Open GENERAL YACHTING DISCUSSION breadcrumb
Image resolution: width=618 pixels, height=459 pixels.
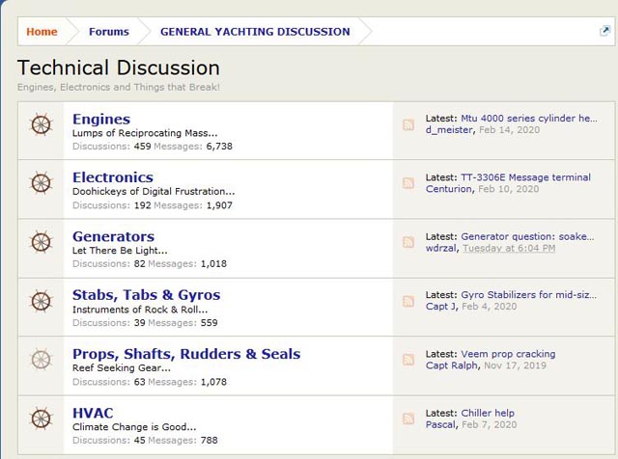(255, 32)
